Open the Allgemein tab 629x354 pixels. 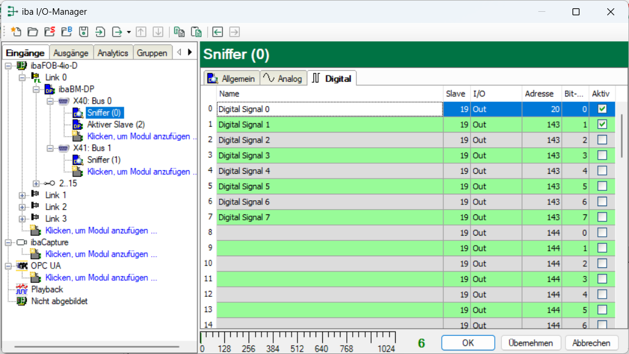(x=231, y=78)
